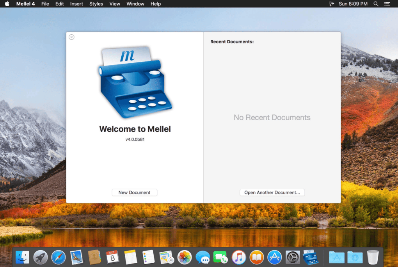Open the Window menu
This screenshot has width=398, height=267.
pyautogui.click(x=135, y=4)
